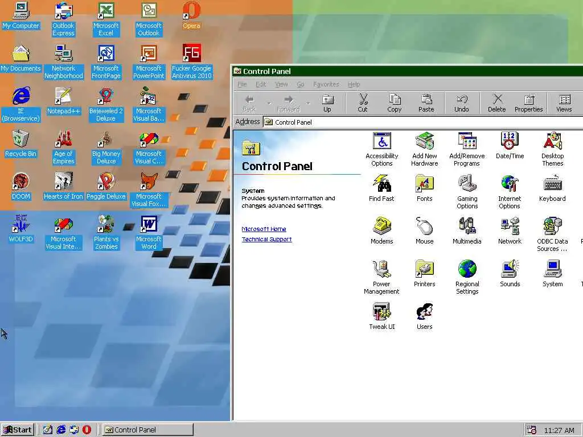Open the Edit menu
The image size is (583, 437).
(261, 84)
